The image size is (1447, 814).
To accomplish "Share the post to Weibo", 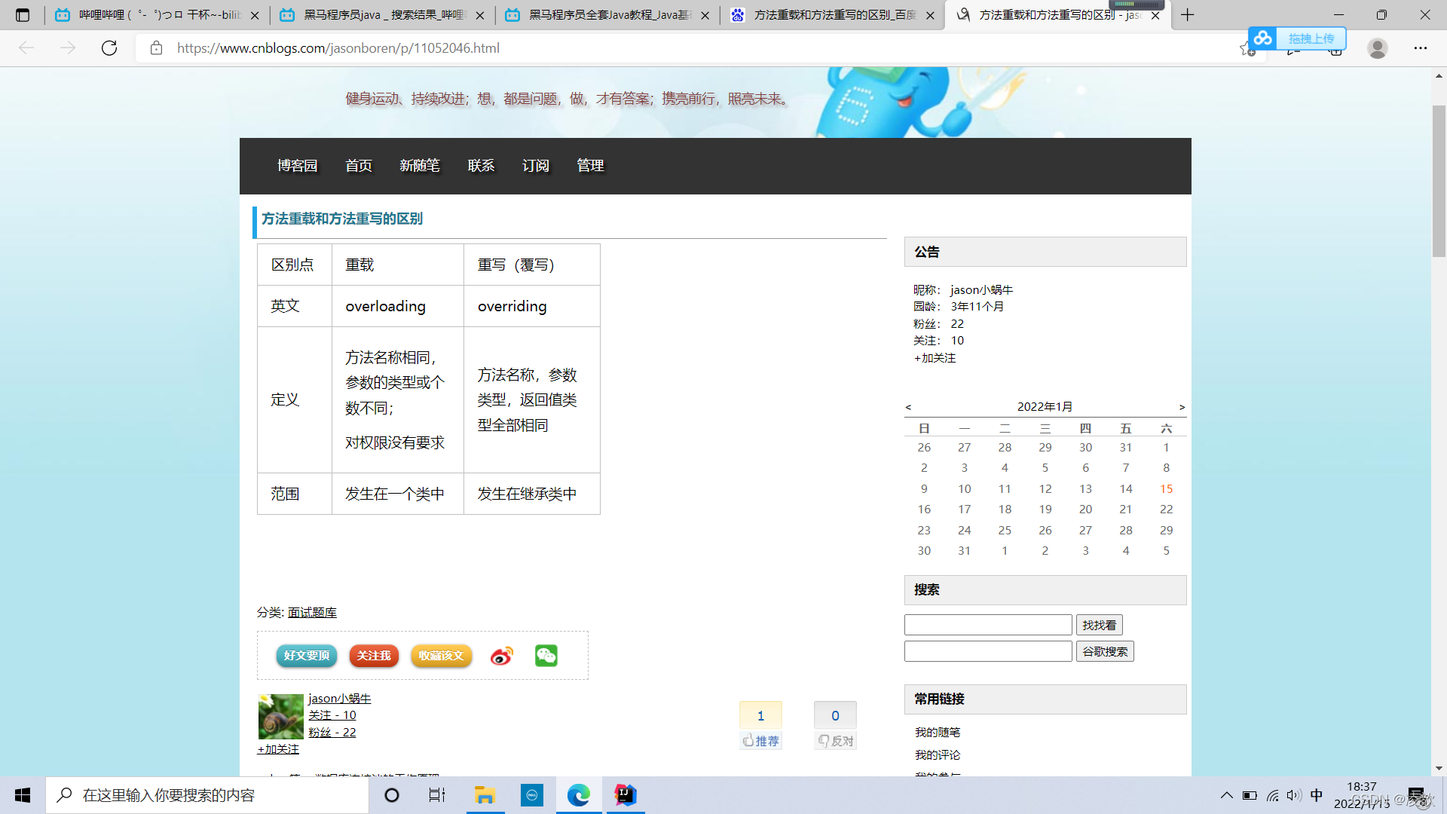I will 501,656.
